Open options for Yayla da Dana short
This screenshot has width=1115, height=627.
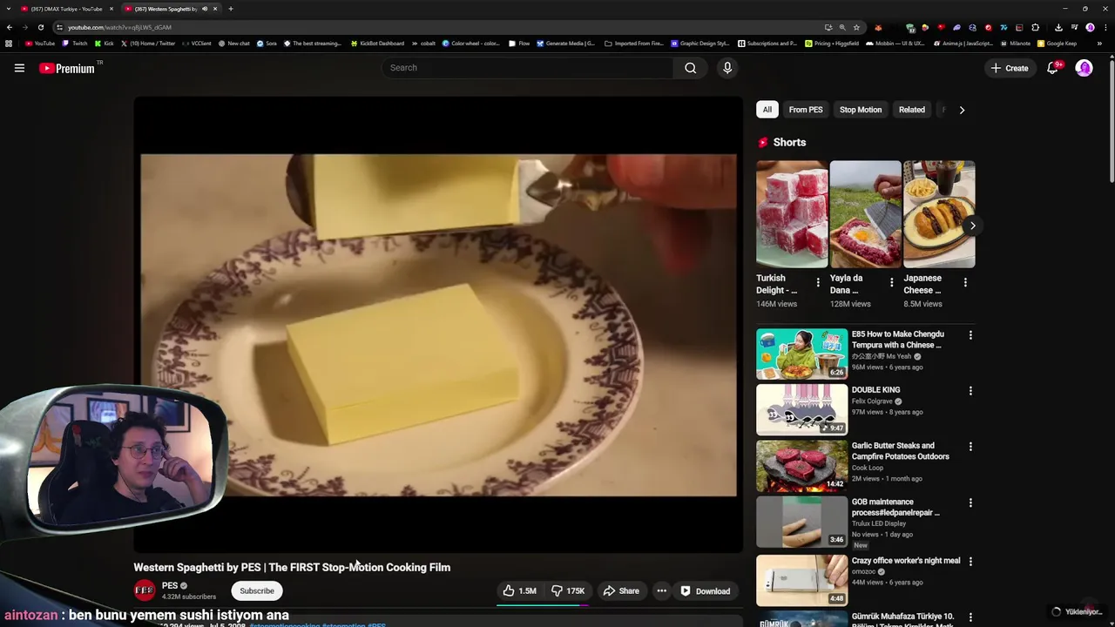coord(891,282)
